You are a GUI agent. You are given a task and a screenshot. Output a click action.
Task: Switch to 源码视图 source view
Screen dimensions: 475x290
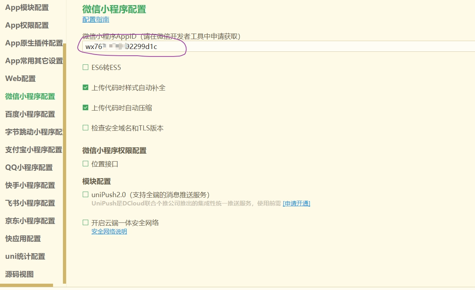[19, 274]
